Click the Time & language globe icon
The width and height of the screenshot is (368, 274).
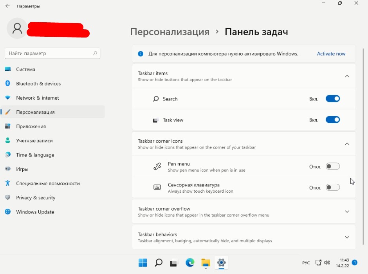pyautogui.click(x=8, y=154)
